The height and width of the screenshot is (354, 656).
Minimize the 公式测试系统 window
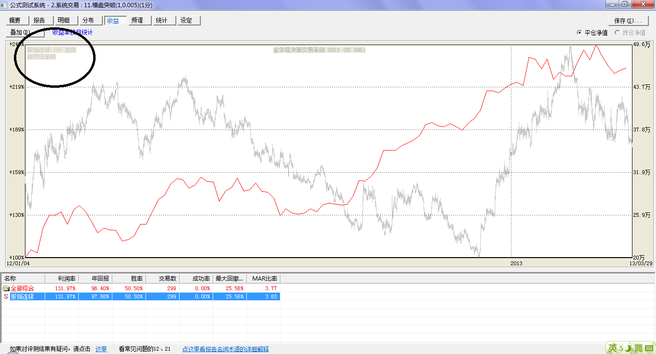[612, 4]
